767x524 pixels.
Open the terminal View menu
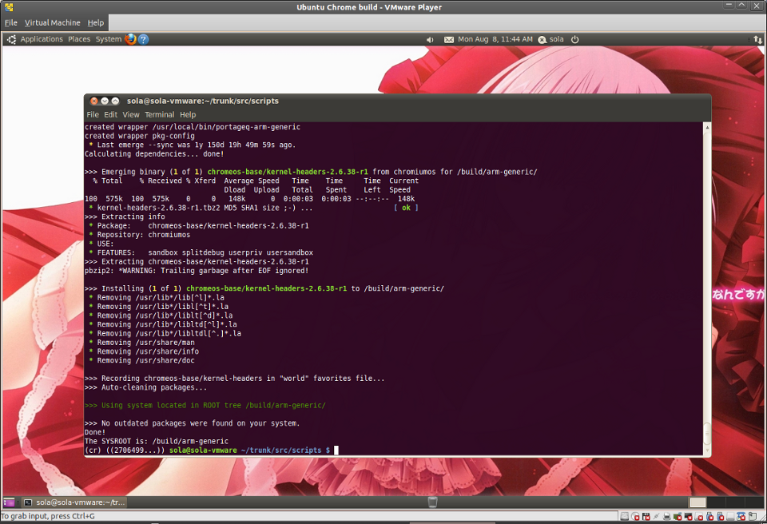130,114
